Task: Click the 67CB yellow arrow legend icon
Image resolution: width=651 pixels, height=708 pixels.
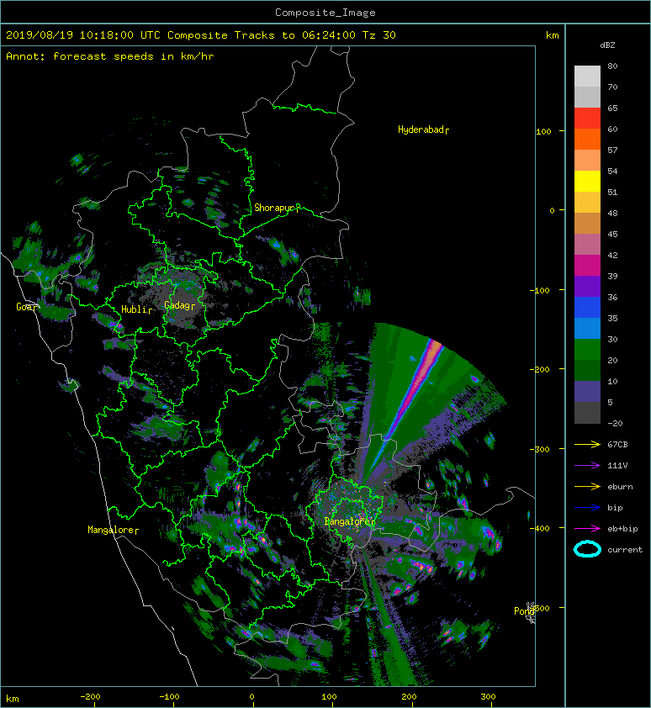Action: [x=587, y=444]
